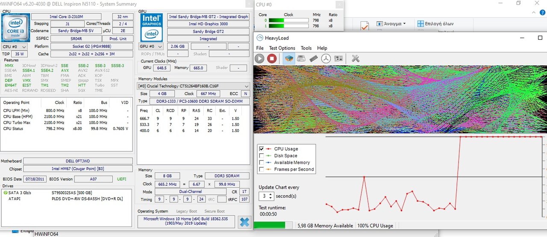Click the 35 W TDP value
This screenshot has width=547, height=237.
pos(19,54)
